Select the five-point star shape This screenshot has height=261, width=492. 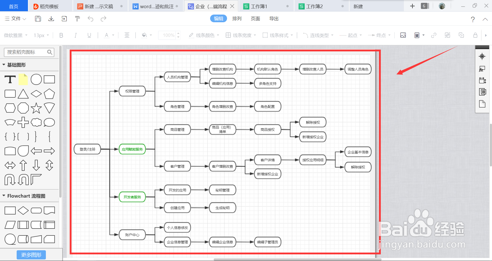pyautogui.click(x=36, y=108)
